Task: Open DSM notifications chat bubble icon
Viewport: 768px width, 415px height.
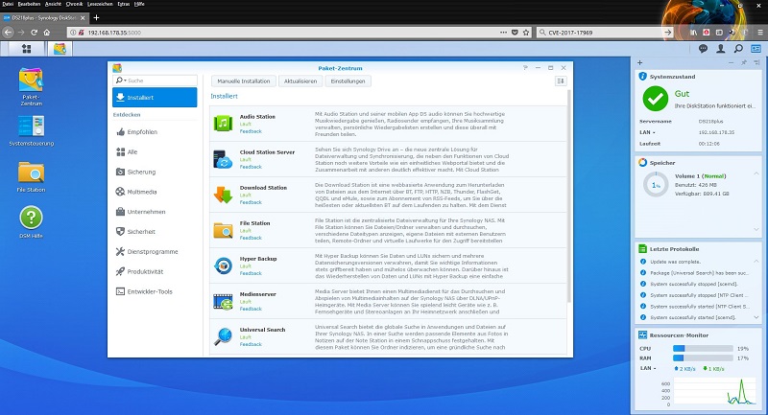Action: [703, 48]
